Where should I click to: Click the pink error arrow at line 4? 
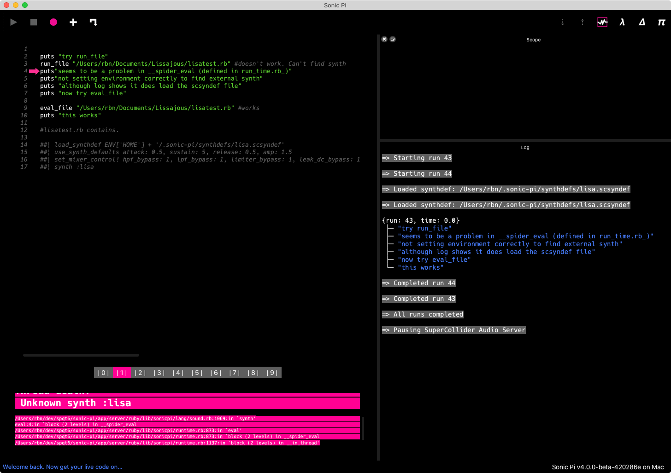[34, 71]
